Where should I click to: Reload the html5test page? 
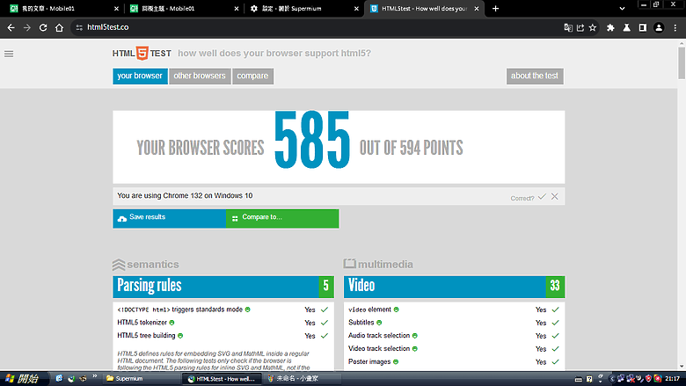(x=43, y=27)
